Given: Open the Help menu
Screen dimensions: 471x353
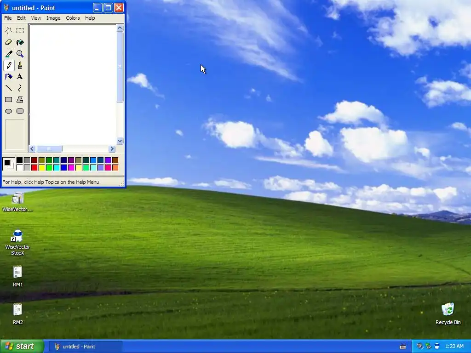Looking at the screenshot, I should click(90, 18).
